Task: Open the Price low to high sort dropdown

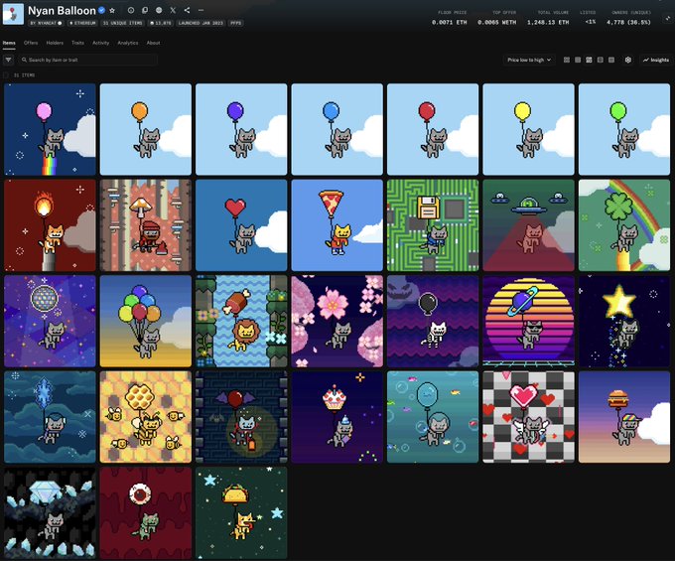Action: click(x=529, y=60)
